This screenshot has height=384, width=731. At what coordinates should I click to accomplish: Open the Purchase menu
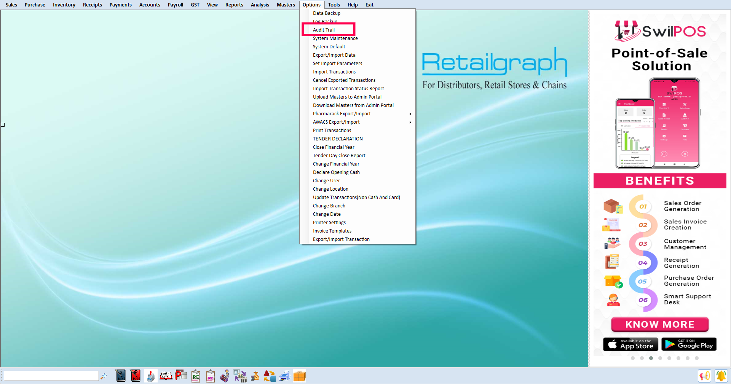(x=35, y=5)
